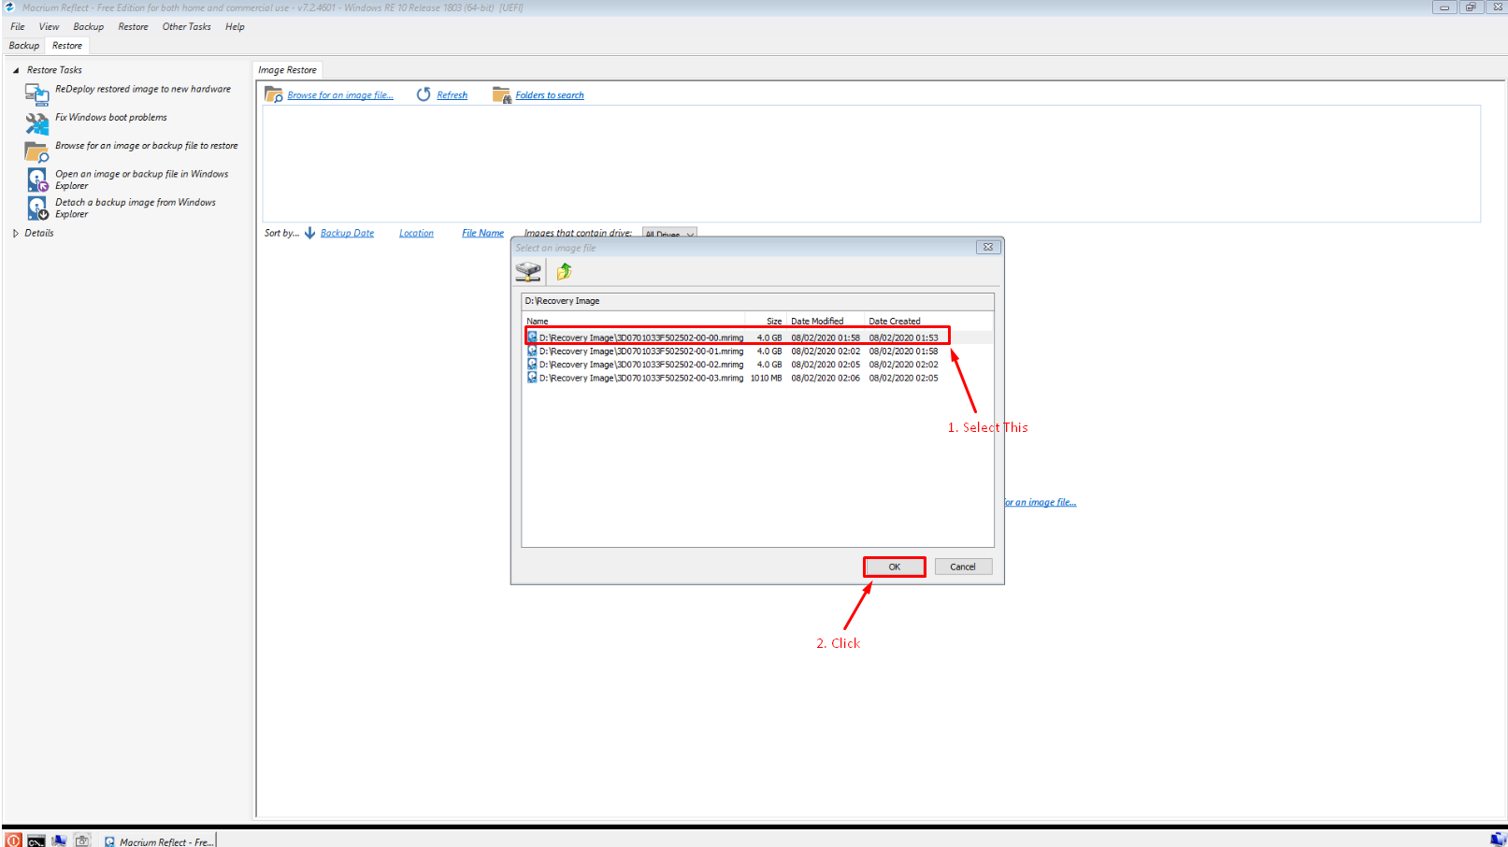The width and height of the screenshot is (1508, 847).
Task: Open the Help menu
Action: [235, 26]
